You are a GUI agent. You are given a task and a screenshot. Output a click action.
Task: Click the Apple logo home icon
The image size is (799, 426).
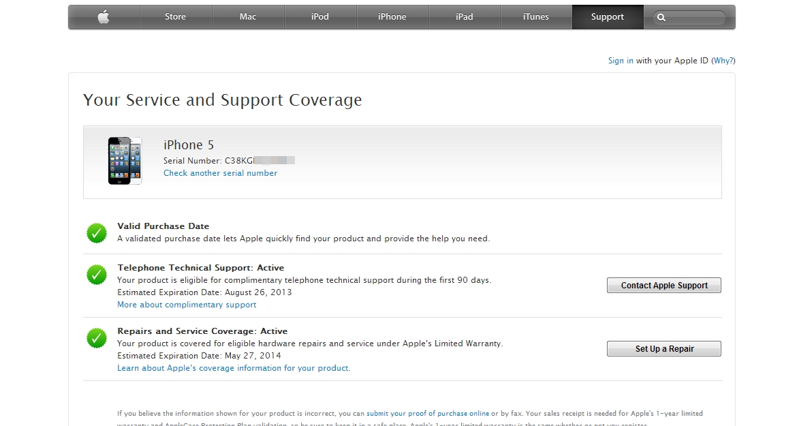104,17
